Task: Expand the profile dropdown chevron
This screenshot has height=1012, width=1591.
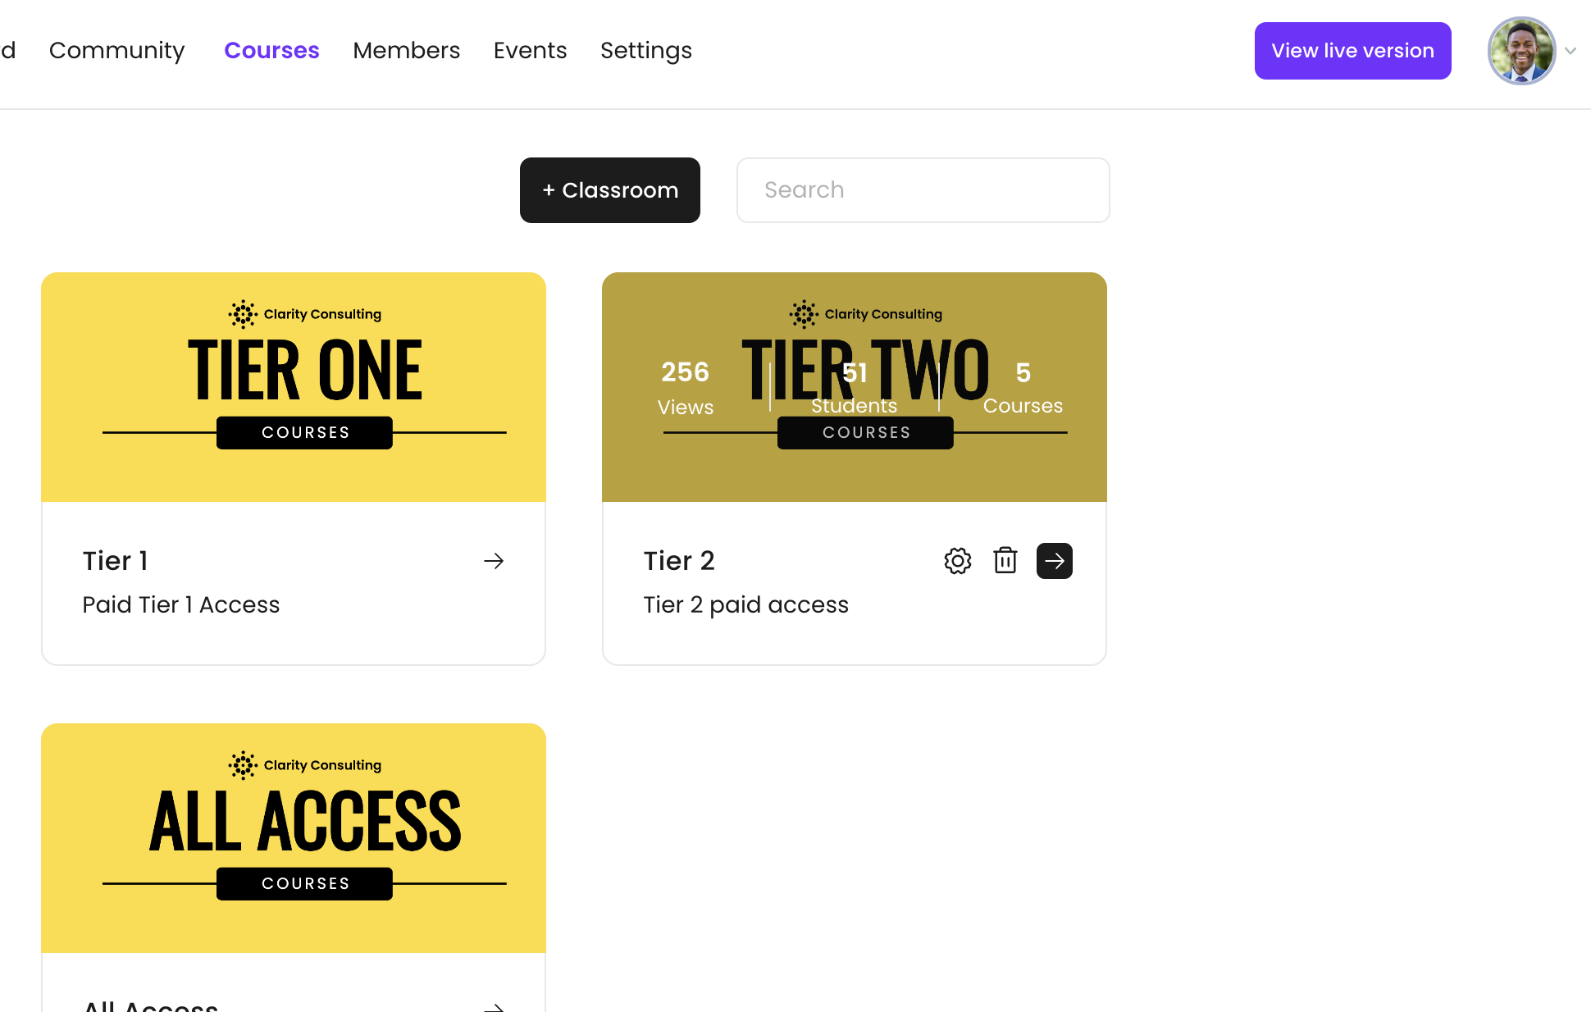Action: [x=1570, y=51]
